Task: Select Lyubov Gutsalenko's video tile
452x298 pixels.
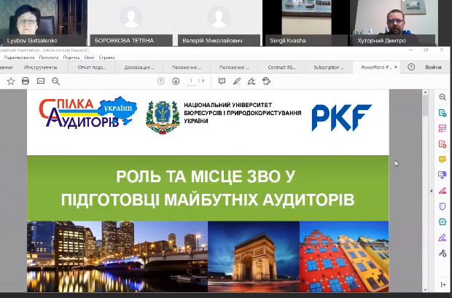Action: [x=44, y=23]
